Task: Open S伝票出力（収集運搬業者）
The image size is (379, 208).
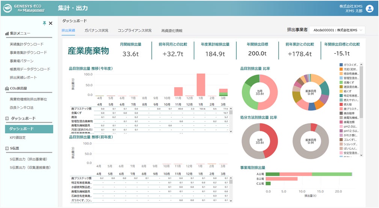Action: coord(30,167)
